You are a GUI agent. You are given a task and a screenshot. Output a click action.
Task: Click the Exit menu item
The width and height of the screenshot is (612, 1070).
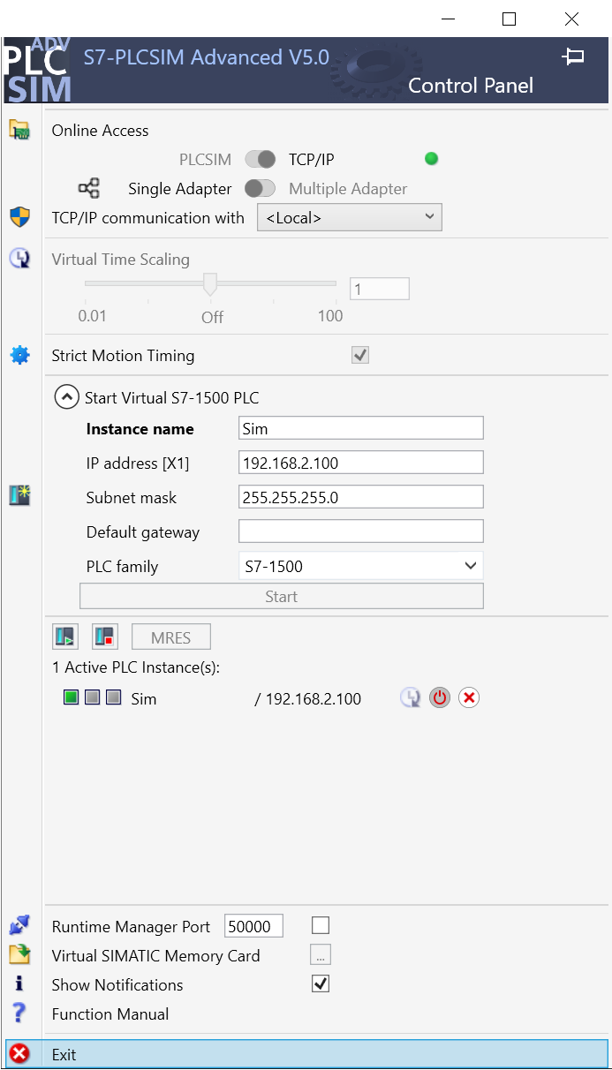tap(64, 1054)
